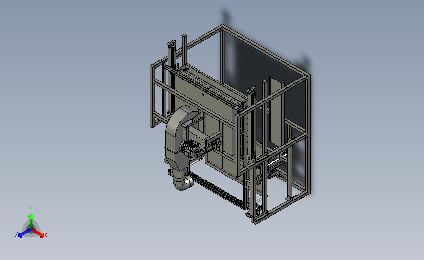
Task: Click the blue Z axis arrow of triad
Action: point(24,233)
